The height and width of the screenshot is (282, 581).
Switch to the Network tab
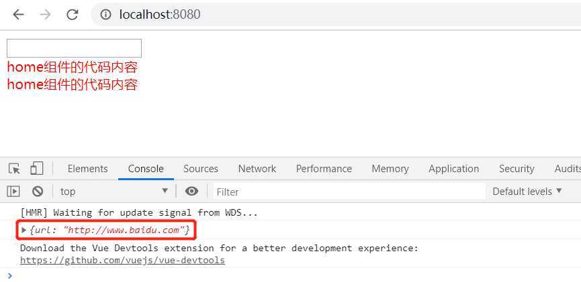(x=257, y=169)
